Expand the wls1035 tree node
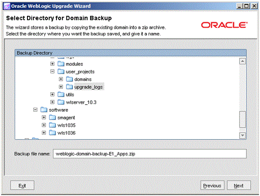This screenshot has width=260, height=196. point(44,125)
